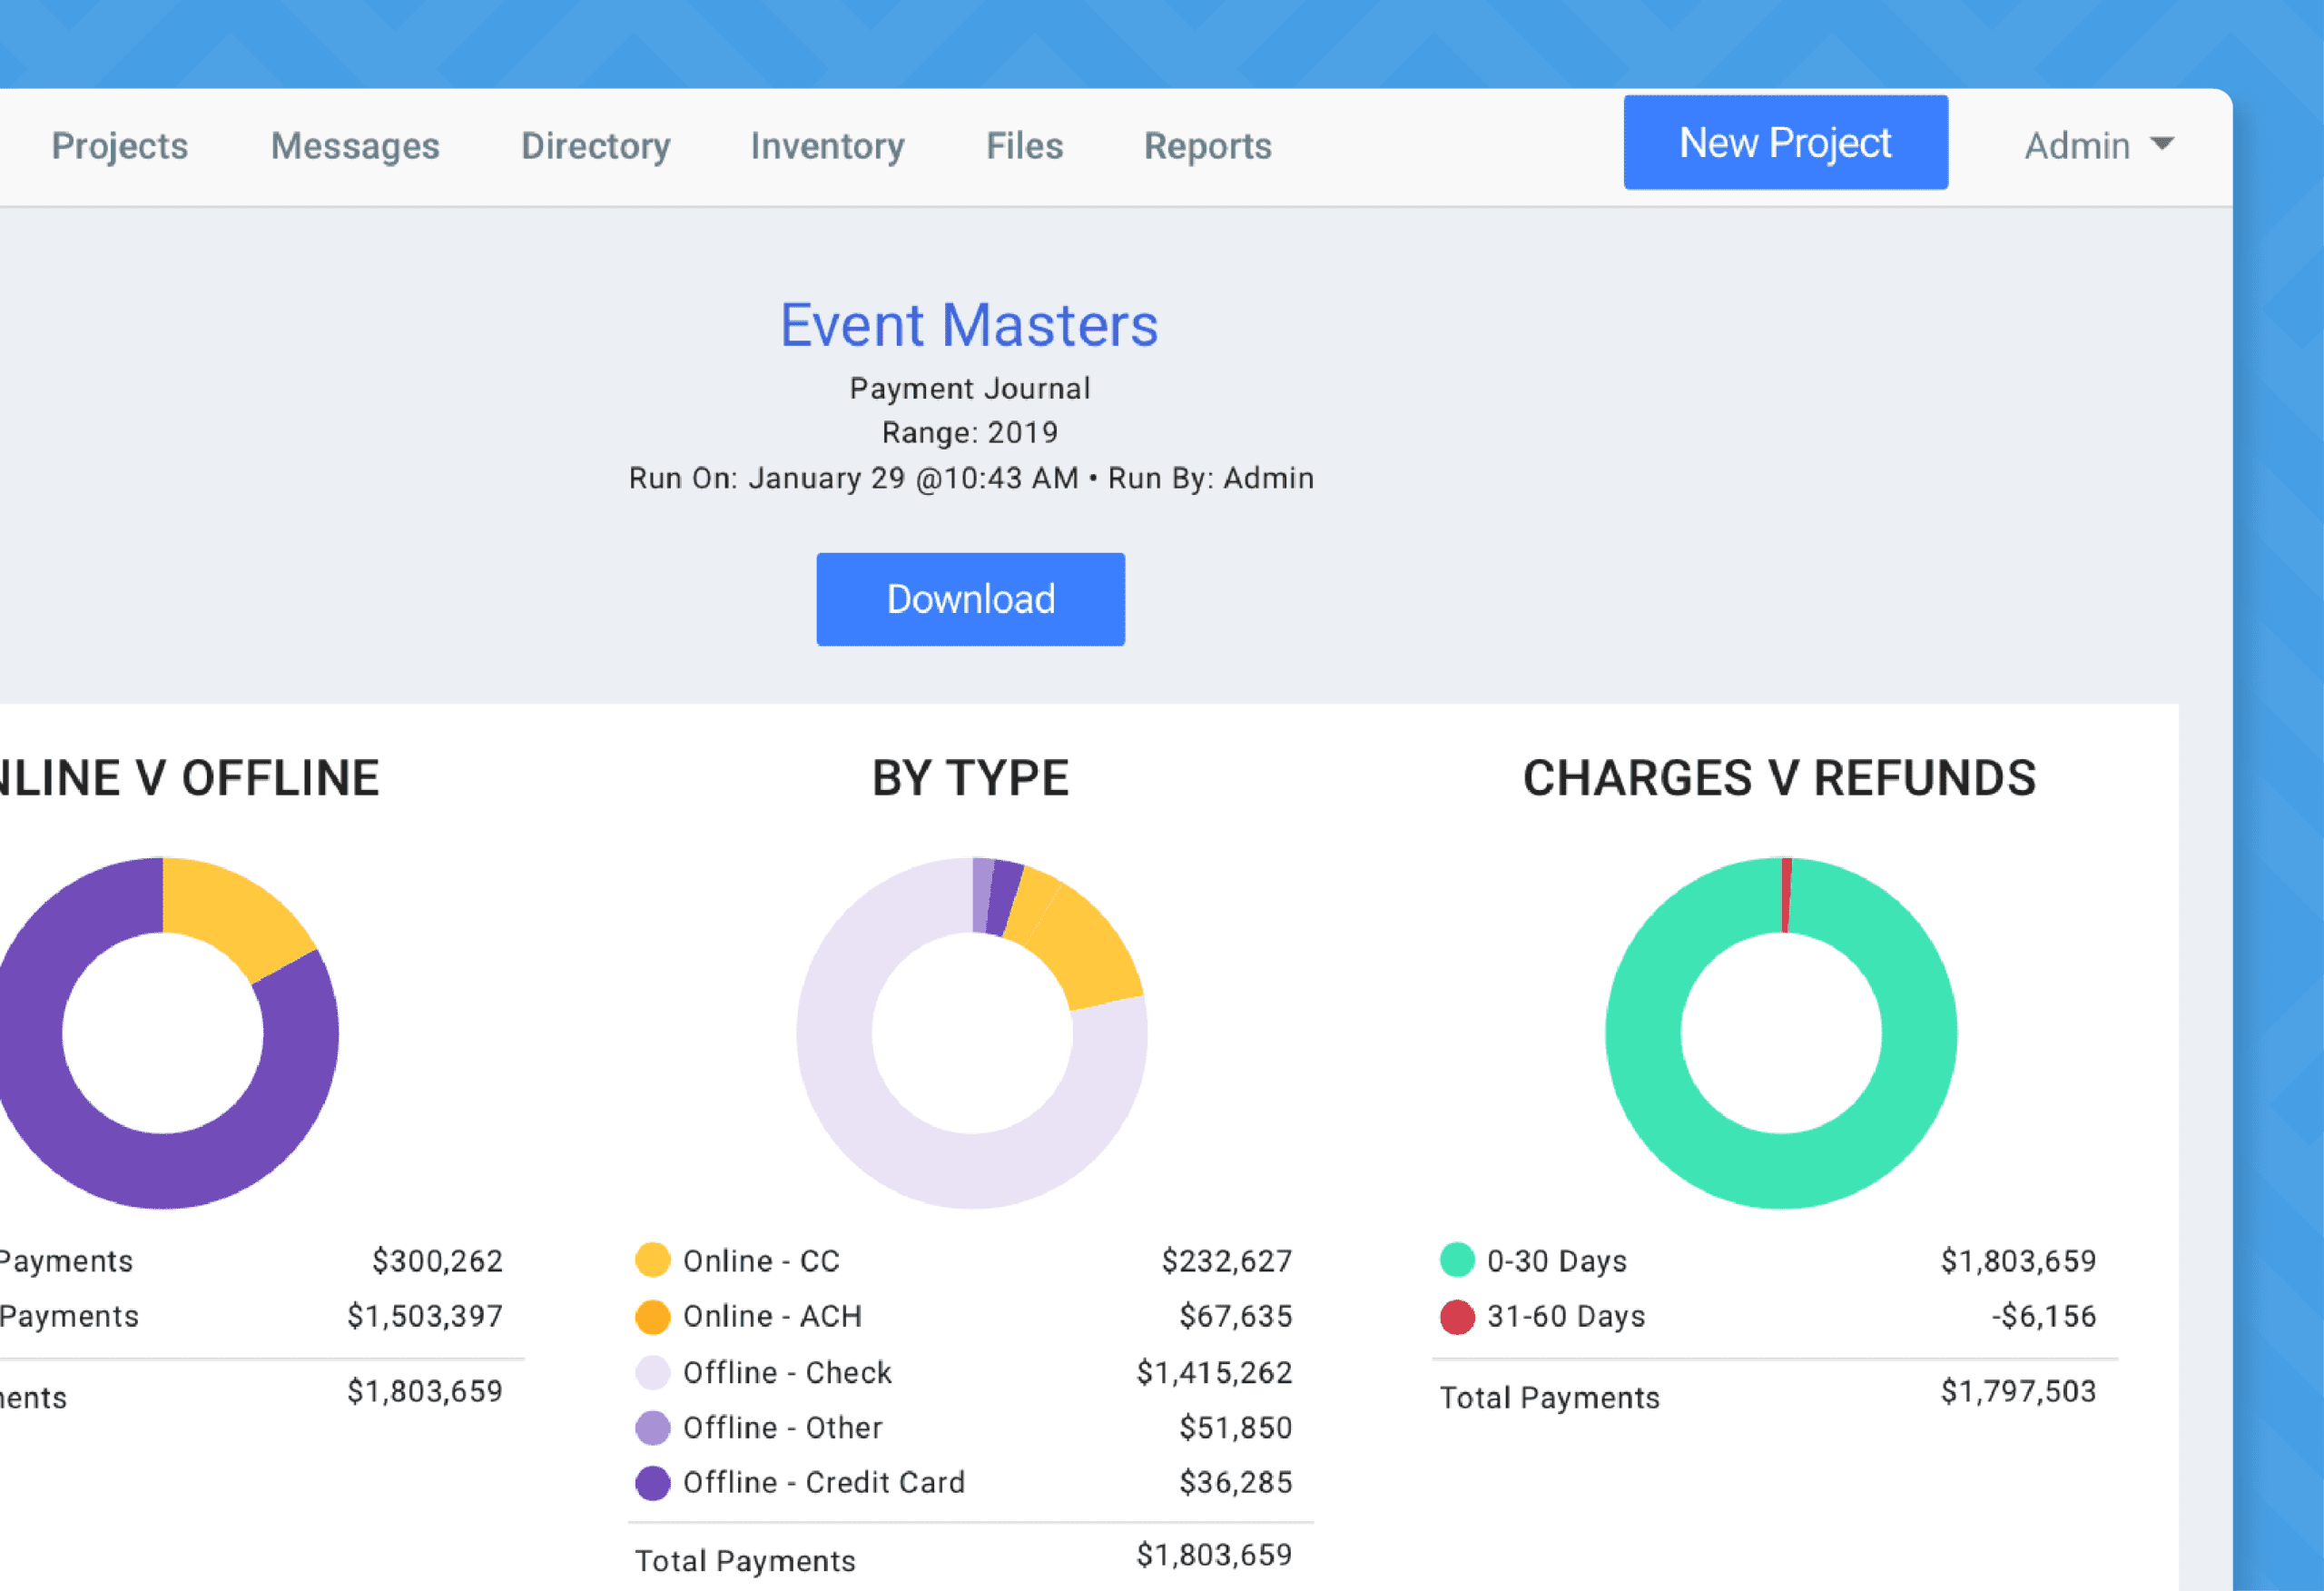The height and width of the screenshot is (1591, 2324).
Task: Click the CHARGES V REFUNDS heading
Action: pyautogui.click(x=1780, y=778)
